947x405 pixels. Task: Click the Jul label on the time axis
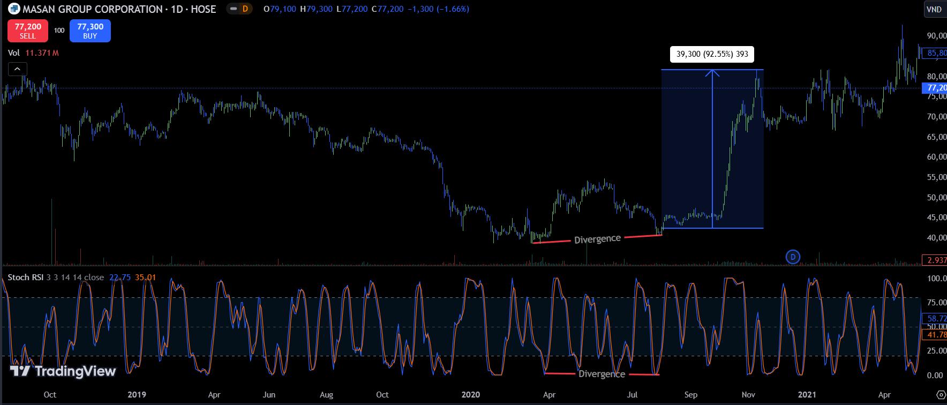click(x=632, y=395)
